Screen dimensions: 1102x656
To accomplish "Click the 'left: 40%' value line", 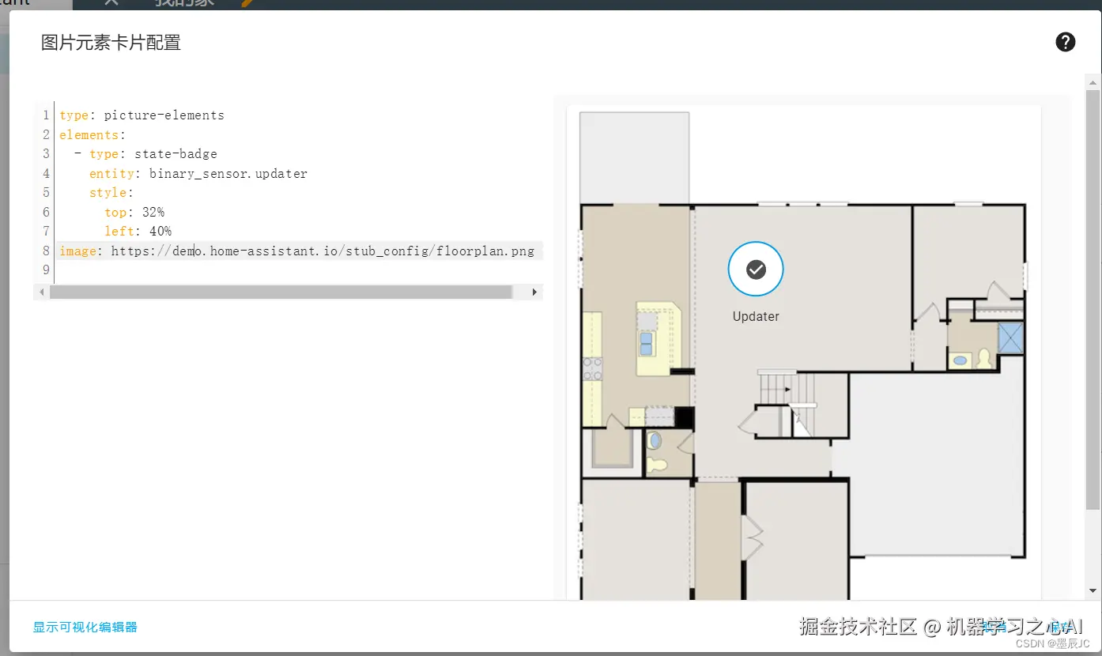I will (x=138, y=232).
